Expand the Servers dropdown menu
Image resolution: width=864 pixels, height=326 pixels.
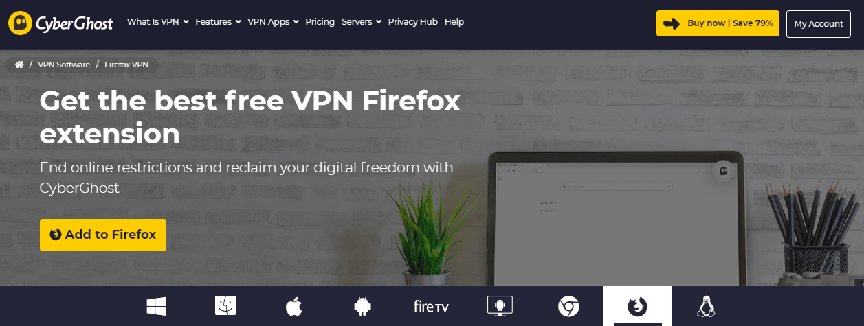tap(362, 22)
